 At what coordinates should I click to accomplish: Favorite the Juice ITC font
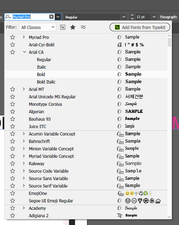[13, 126]
